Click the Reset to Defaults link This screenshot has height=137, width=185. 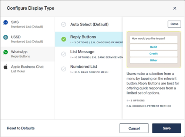tap(21, 128)
